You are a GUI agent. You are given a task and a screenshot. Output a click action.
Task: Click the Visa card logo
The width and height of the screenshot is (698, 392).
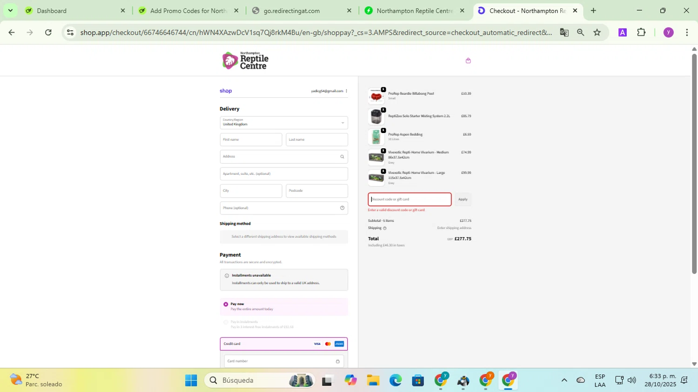click(317, 344)
